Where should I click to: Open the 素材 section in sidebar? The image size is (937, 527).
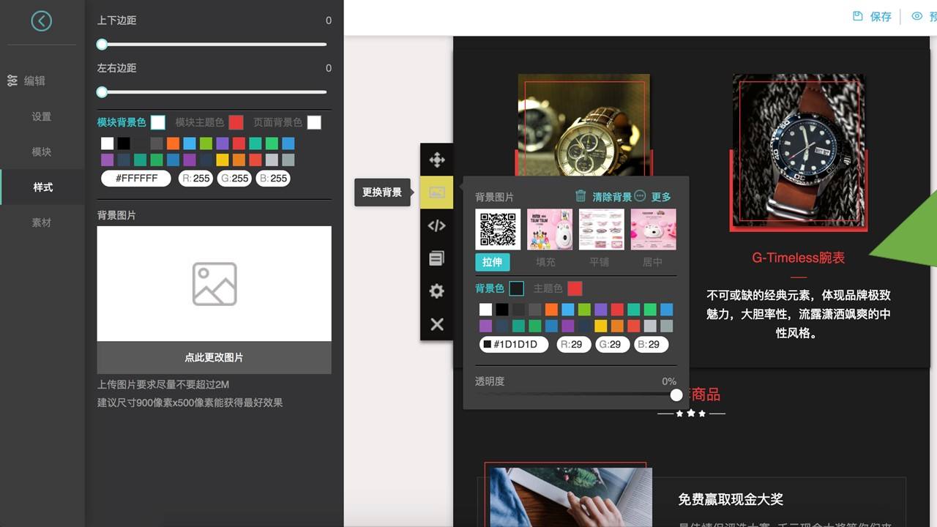[42, 223]
